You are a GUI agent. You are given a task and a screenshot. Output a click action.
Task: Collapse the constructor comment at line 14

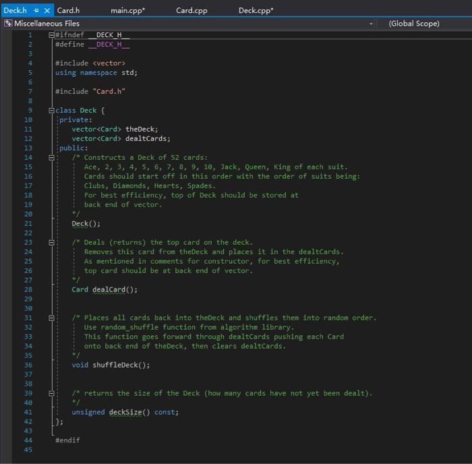click(51, 157)
